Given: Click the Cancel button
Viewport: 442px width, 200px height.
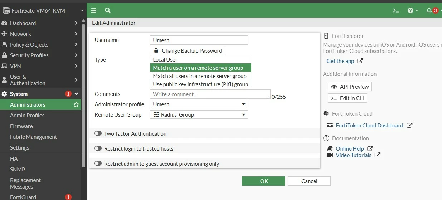Looking at the screenshot, I should pos(309,181).
